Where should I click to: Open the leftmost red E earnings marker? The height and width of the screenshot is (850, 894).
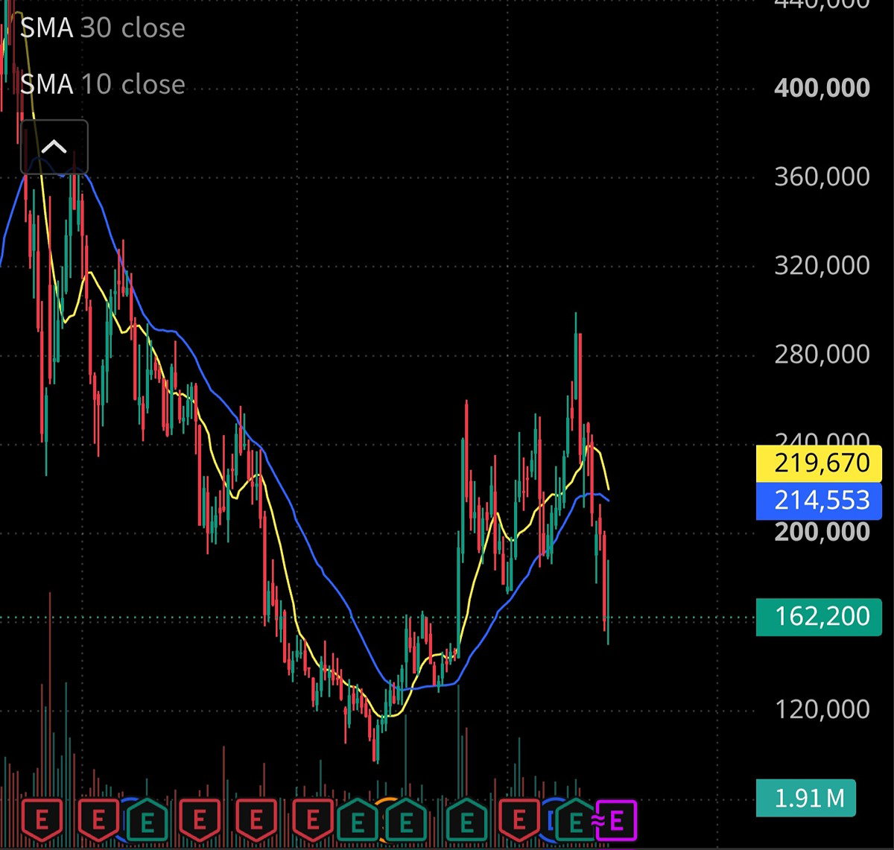(x=42, y=822)
